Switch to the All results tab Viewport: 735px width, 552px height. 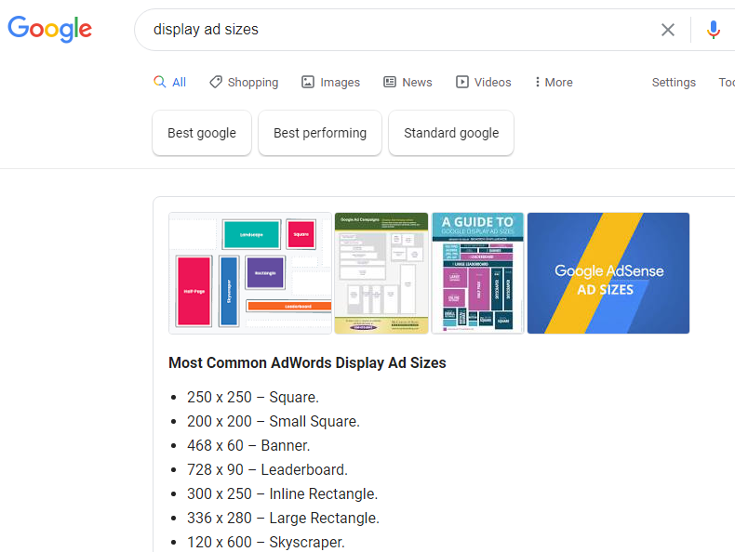pos(179,82)
